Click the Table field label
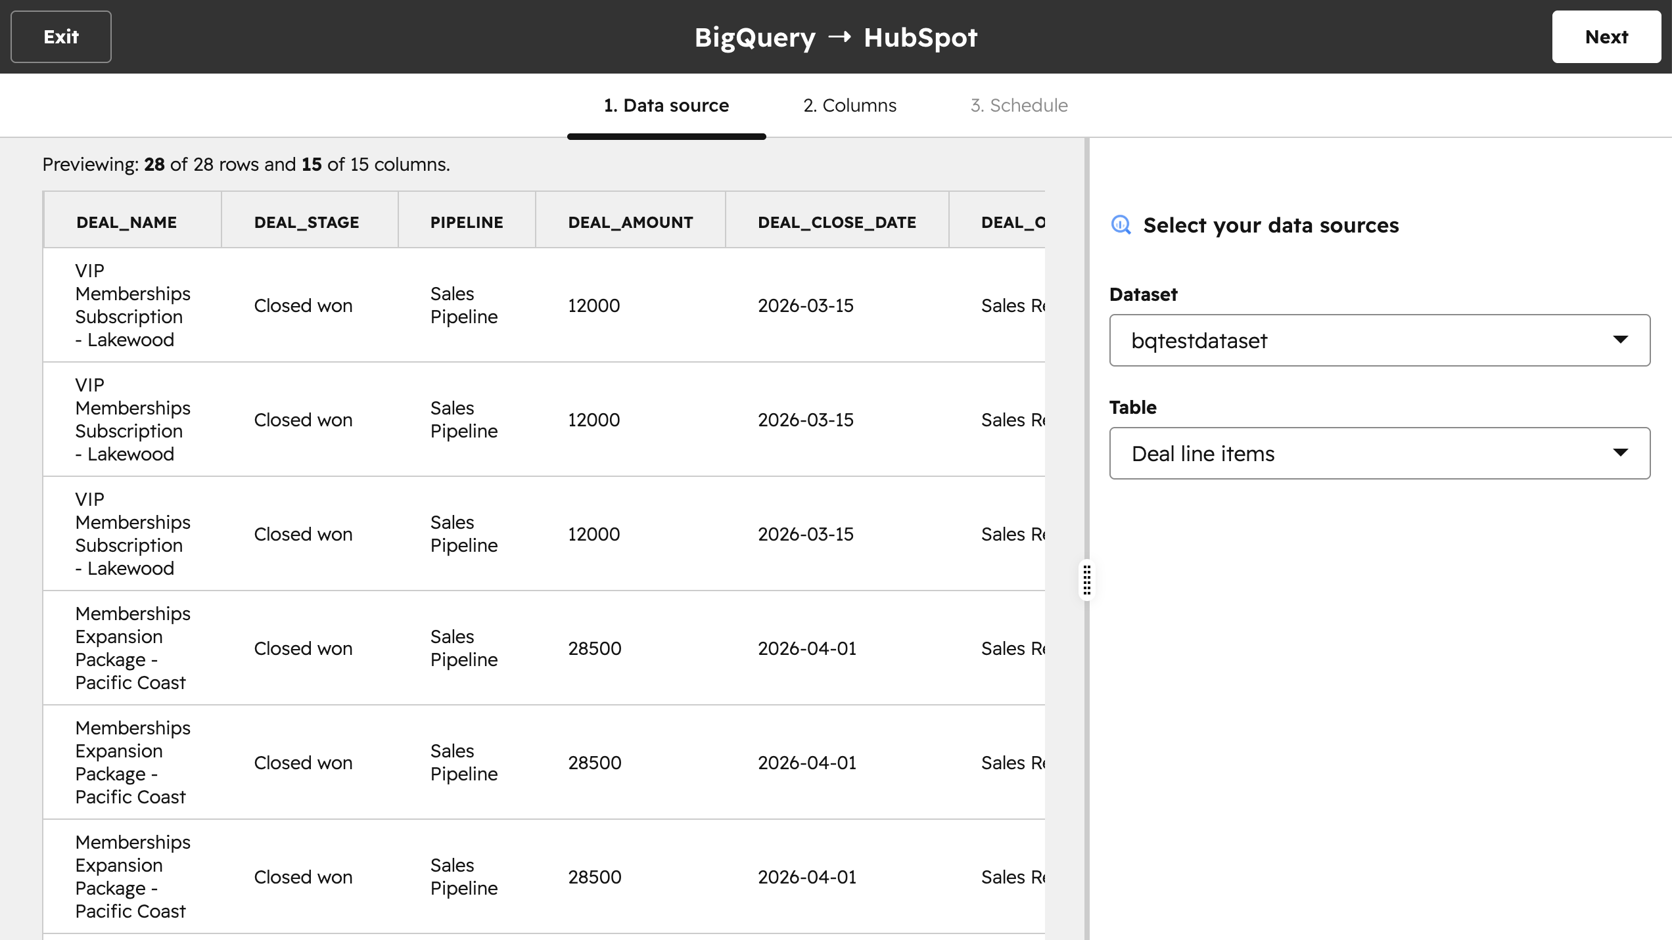 [x=1132, y=407]
